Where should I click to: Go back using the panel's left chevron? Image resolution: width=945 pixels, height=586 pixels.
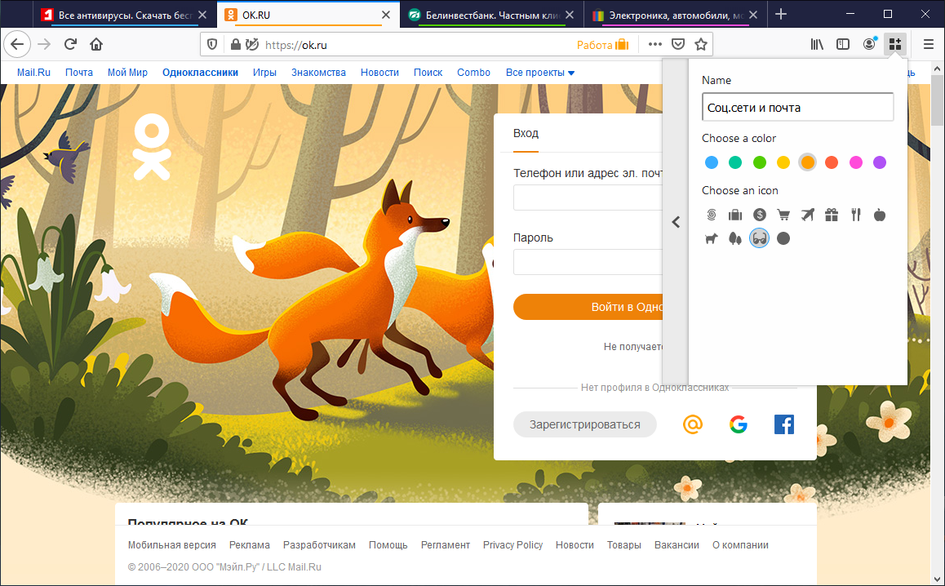click(676, 222)
